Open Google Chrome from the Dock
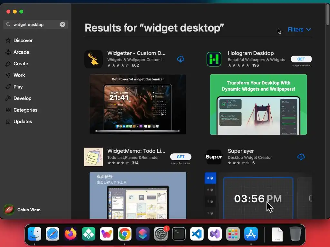 [125, 234]
